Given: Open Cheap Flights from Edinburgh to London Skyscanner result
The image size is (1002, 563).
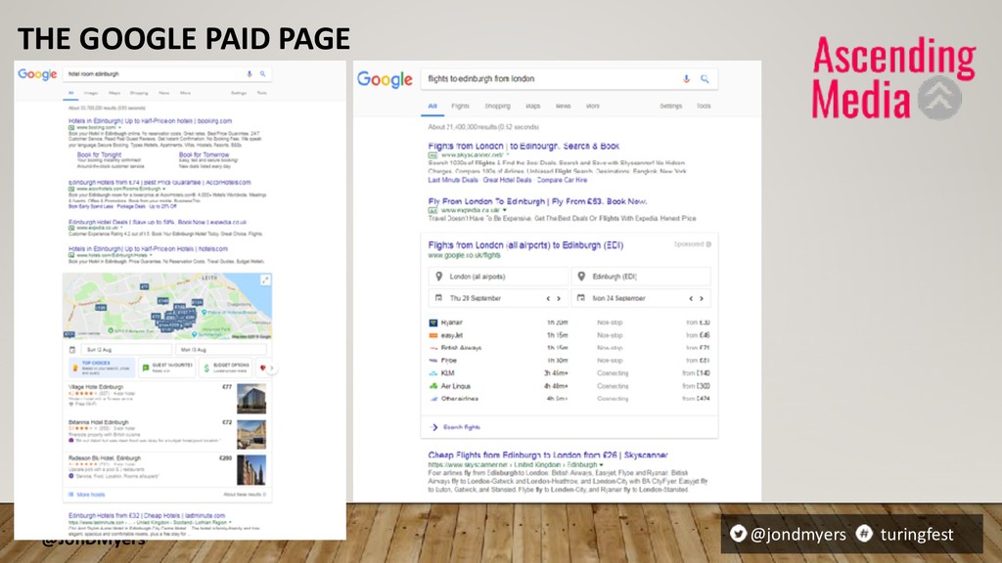Looking at the screenshot, I should 548,455.
